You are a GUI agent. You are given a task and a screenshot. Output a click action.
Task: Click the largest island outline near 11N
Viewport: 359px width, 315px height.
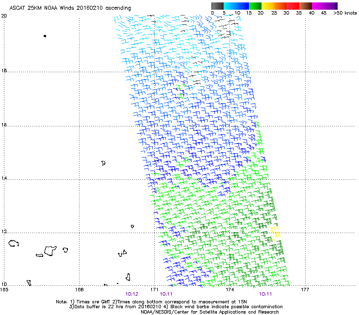[x=50, y=251]
